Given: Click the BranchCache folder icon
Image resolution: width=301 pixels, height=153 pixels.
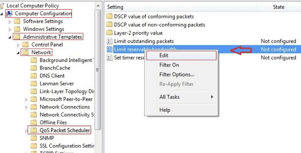Looking at the screenshot, I should point(33,68).
